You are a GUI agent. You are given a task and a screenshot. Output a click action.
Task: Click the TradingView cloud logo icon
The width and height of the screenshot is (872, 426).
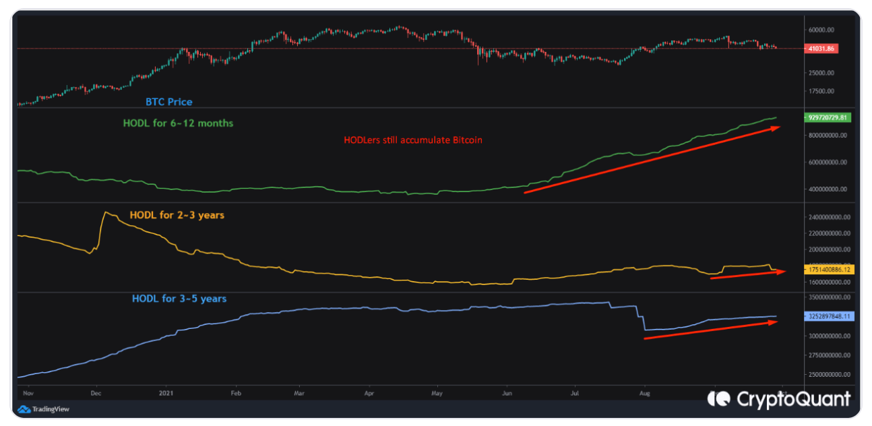point(24,408)
